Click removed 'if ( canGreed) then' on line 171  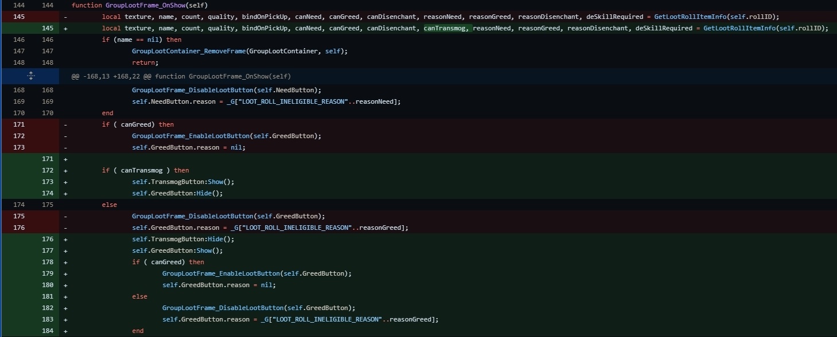click(x=138, y=124)
